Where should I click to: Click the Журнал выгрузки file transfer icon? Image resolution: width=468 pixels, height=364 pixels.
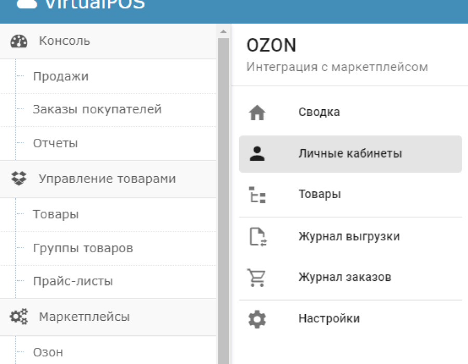[258, 237]
